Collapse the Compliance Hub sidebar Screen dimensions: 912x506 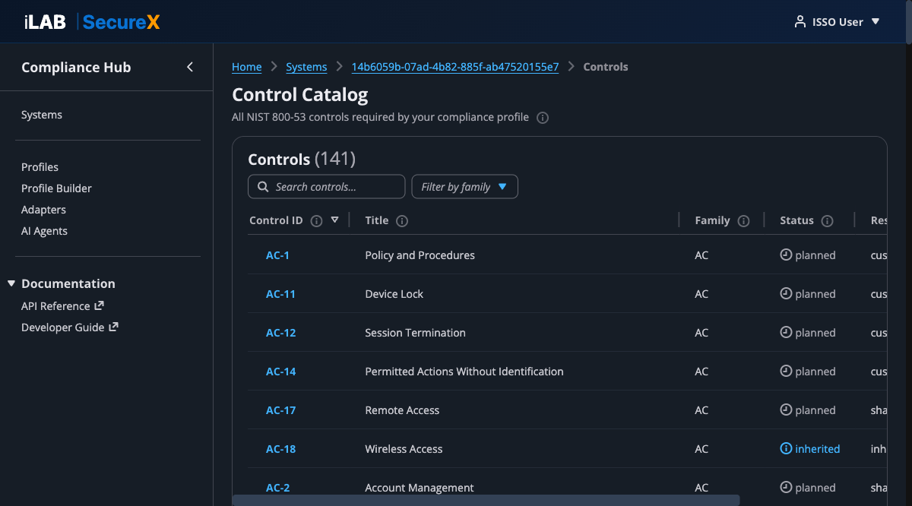(x=190, y=67)
